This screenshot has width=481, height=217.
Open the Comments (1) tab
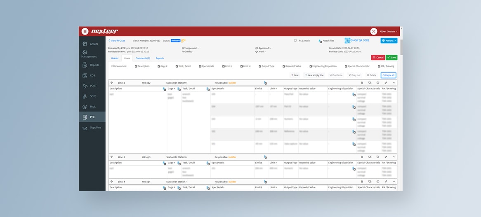143,58
